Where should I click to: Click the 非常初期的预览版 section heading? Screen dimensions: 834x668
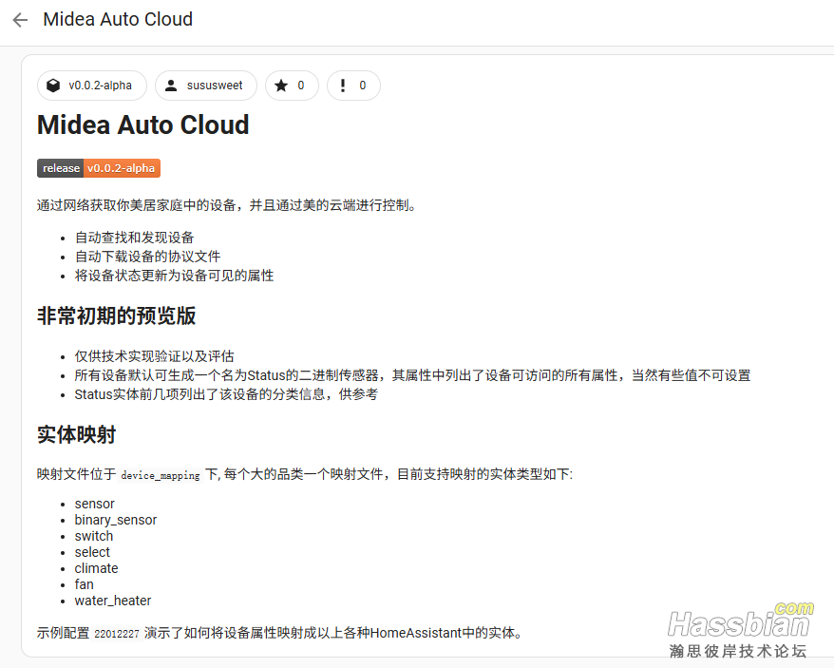pyautogui.click(x=116, y=316)
